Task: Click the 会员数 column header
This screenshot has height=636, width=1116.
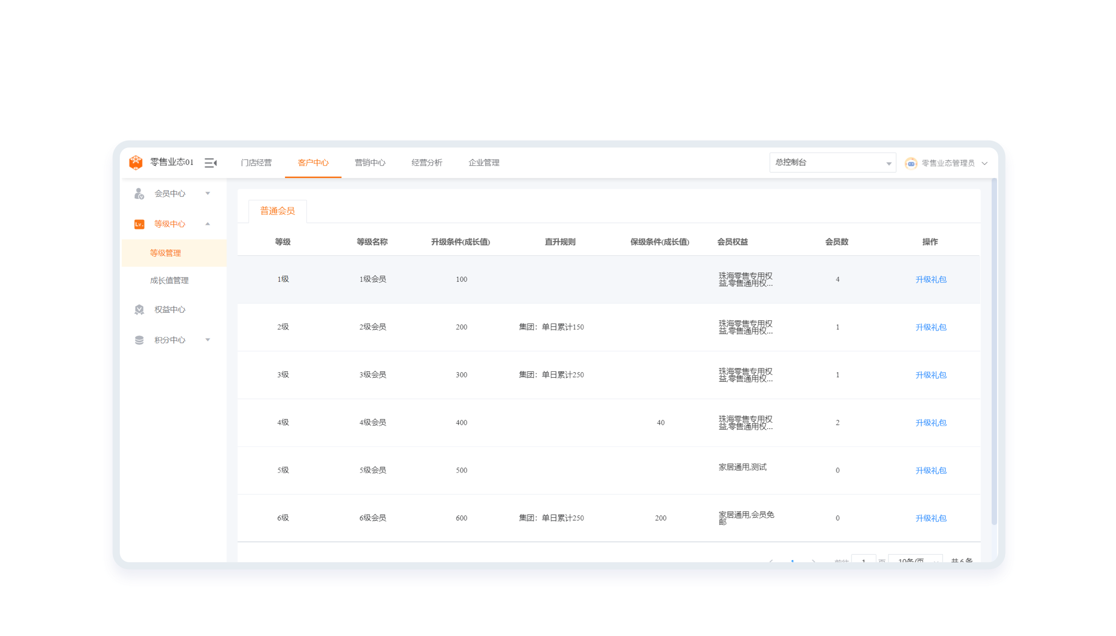Action: [837, 242]
